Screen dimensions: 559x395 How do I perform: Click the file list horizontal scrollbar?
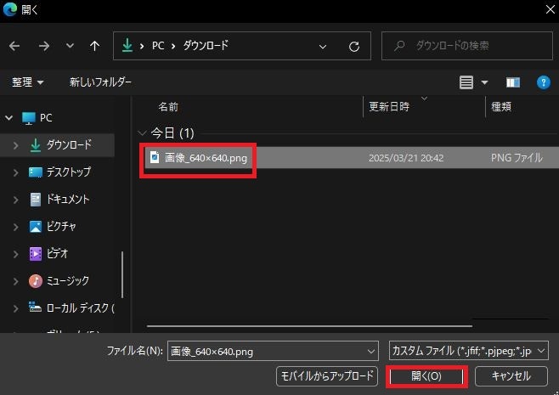click(309, 326)
